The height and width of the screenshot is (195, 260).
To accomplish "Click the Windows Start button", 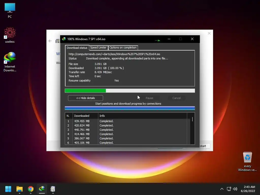I will pyautogui.click(x=8, y=189).
